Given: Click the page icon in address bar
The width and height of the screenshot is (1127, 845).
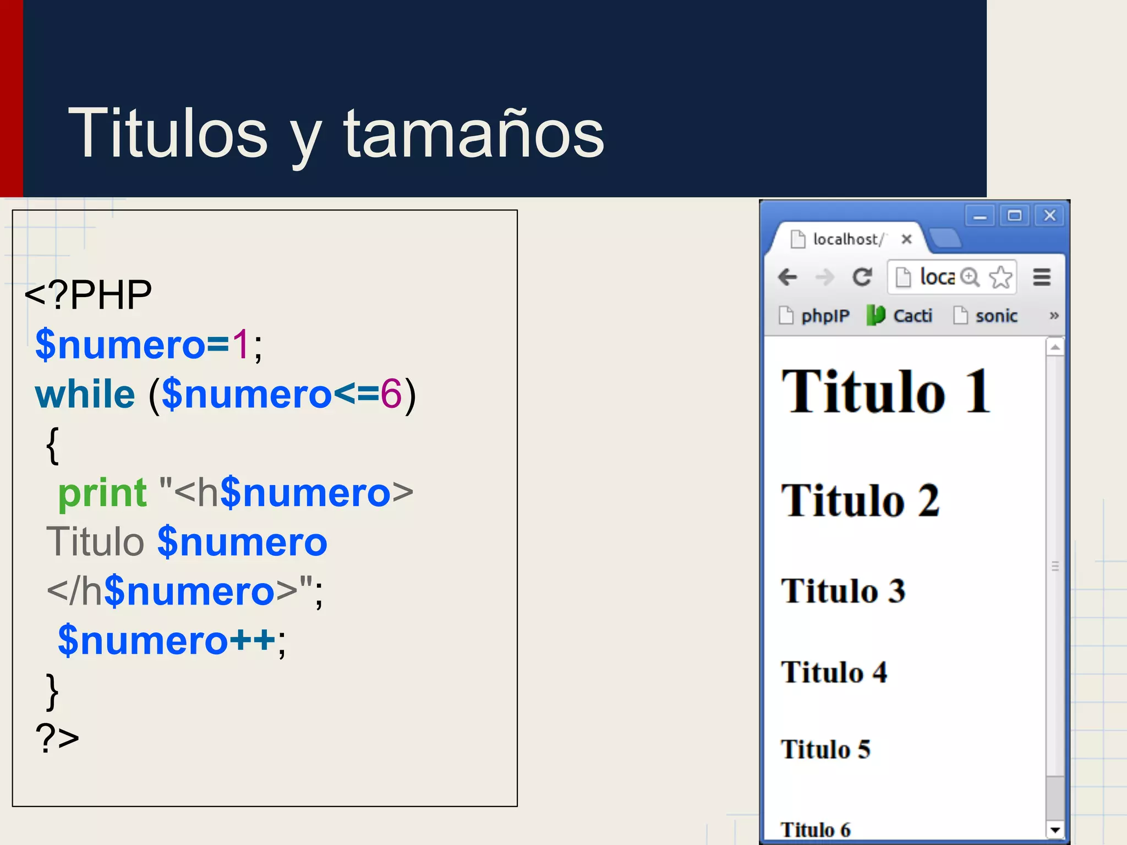Looking at the screenshot, I should [903, 277].
